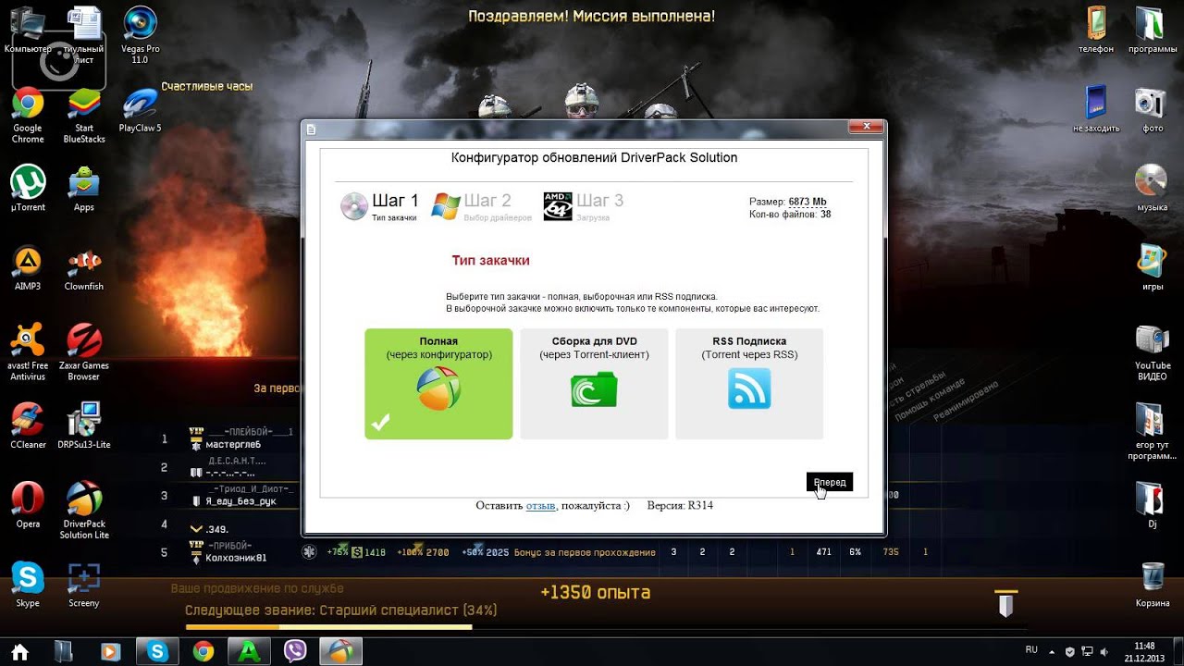Open CCleaner desktop shortcut

(28, 425)
